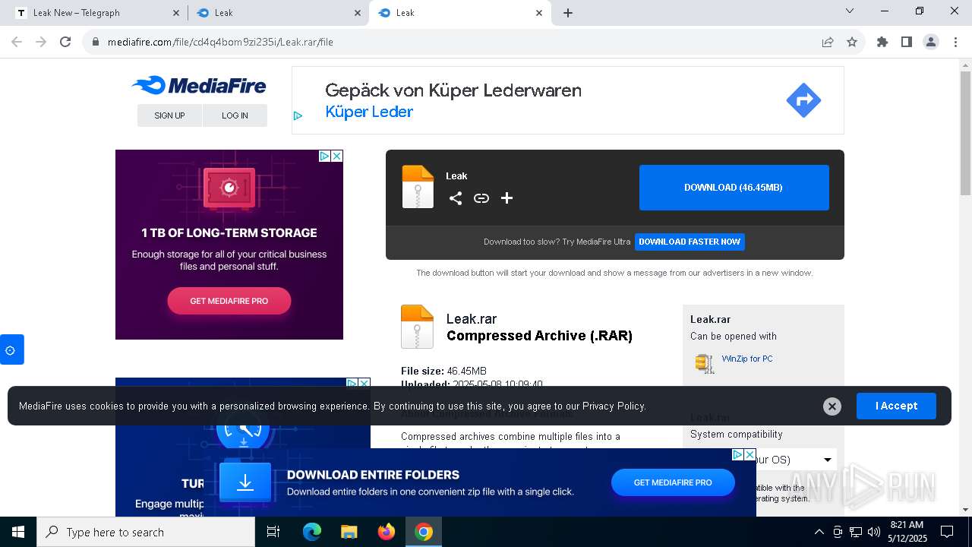Open Chrome profile avatar
Image resolution: width=972 pixels, height=547 pixels.
click(931, 43)
